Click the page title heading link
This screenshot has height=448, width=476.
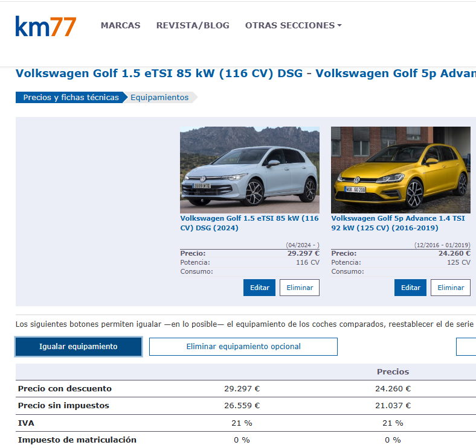(x=246, y=74)
